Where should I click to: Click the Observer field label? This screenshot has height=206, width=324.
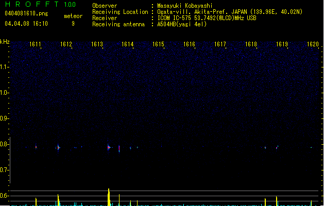point(105,6)
